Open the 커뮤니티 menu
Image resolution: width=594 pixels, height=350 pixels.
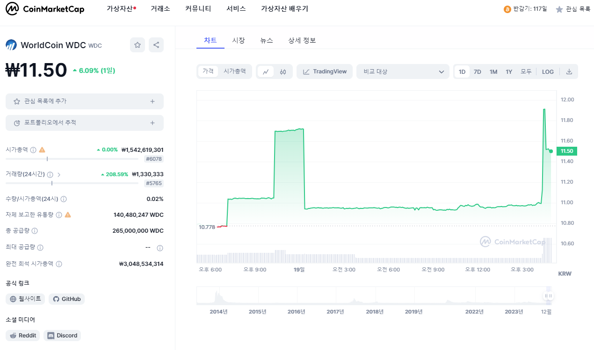click(198, 9)
